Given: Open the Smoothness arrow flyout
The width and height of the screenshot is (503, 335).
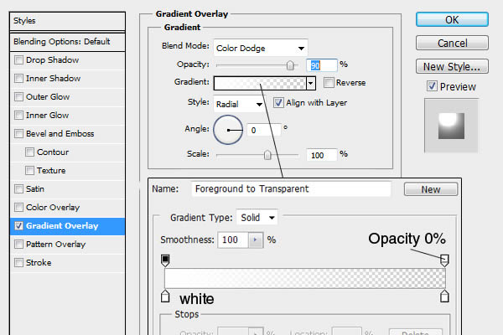Looking at the screenshot, I should point(255,240).
